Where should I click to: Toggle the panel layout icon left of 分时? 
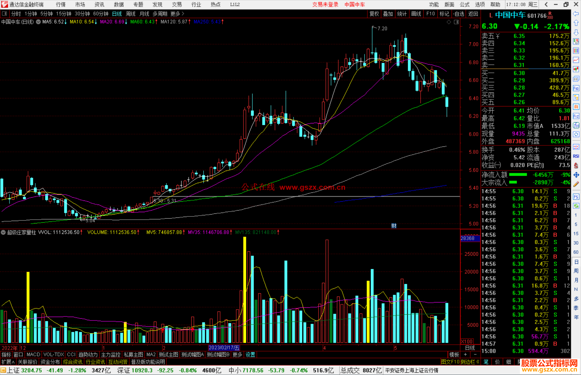tap(4, 14)
